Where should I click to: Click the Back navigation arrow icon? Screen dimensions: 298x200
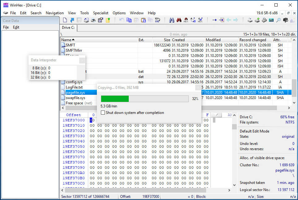tap(229, 20)
